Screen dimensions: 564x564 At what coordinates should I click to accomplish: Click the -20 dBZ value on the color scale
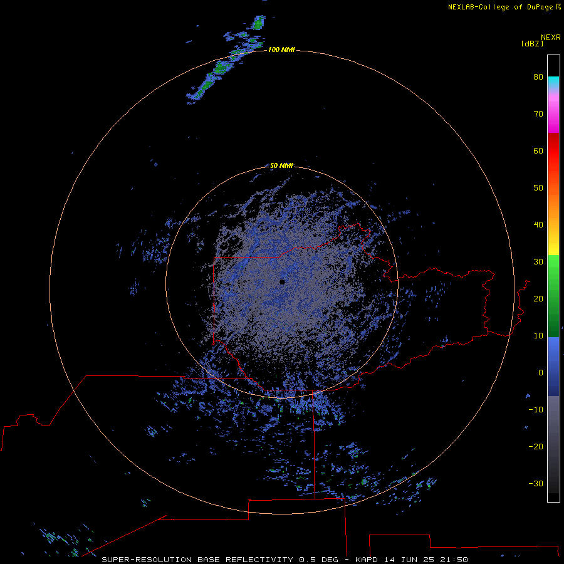tap(536, 446)
